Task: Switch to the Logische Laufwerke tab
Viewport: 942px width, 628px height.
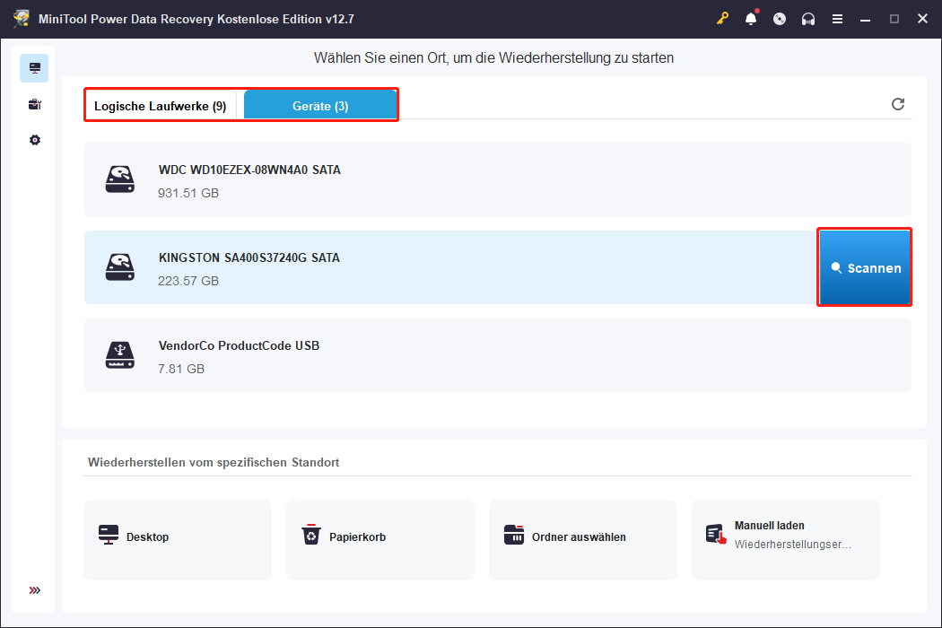Action: point(161,105)
